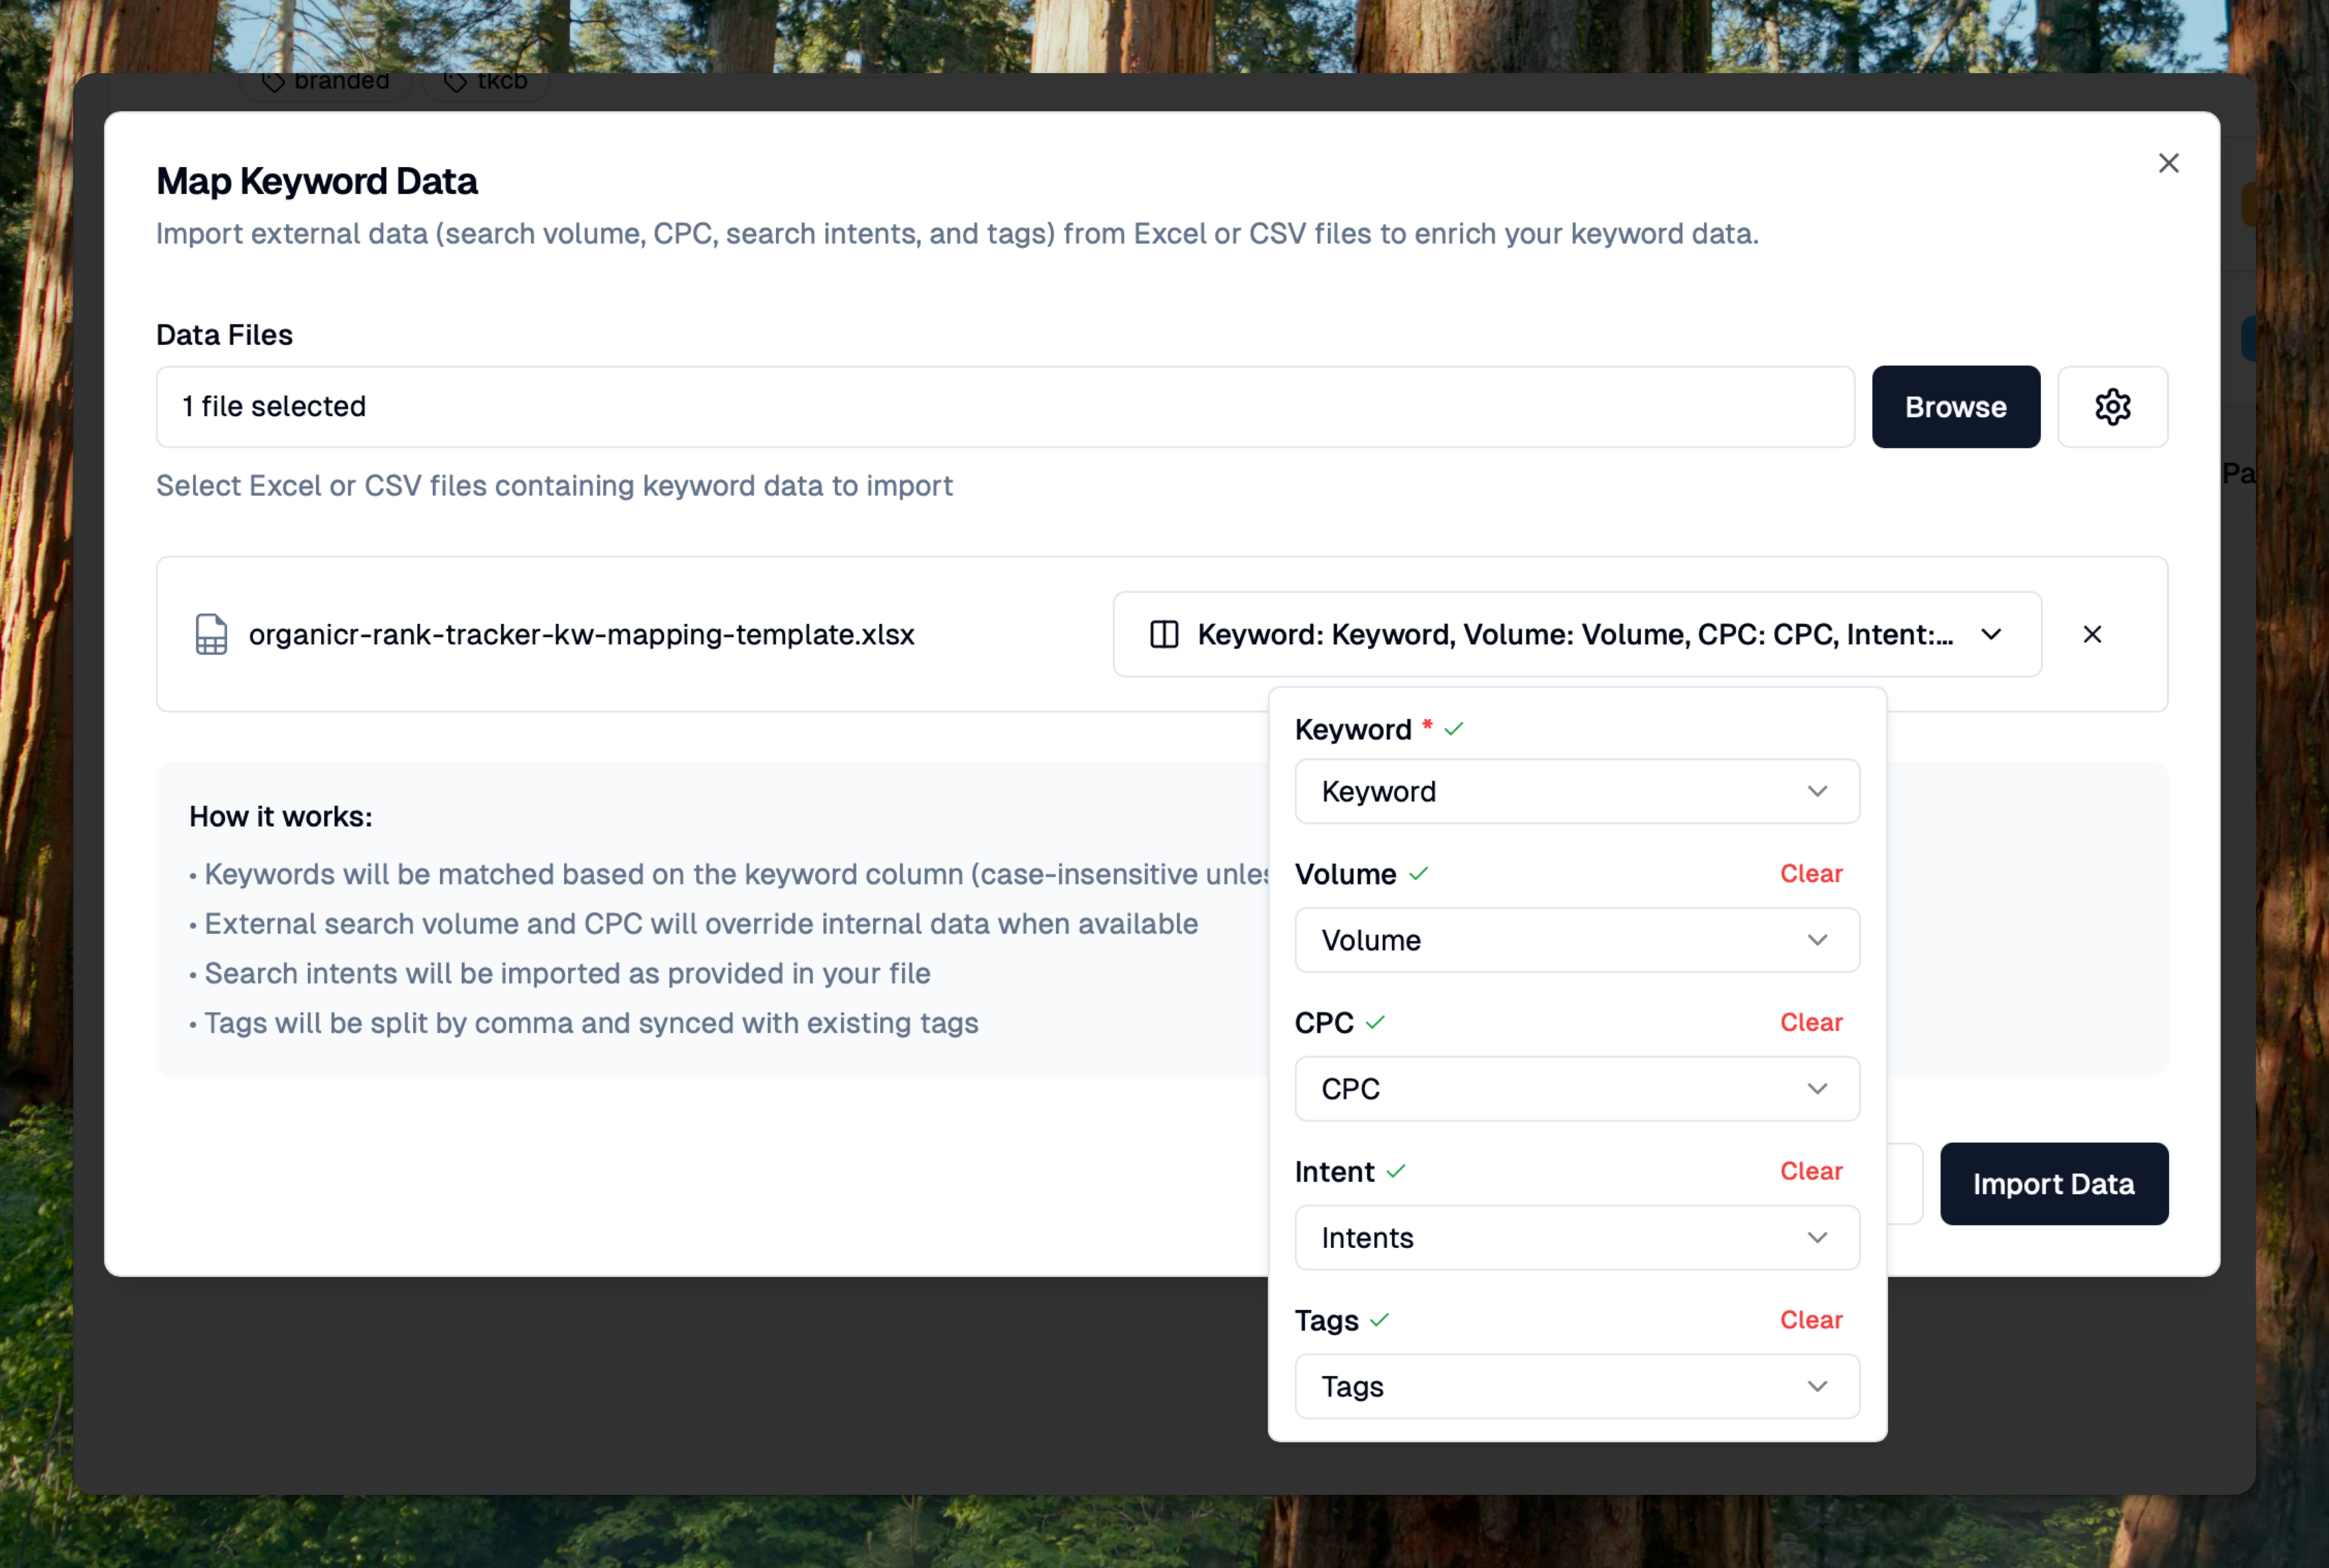
Task: Open the Tags column dropdown
Action: point(1576,1386)
